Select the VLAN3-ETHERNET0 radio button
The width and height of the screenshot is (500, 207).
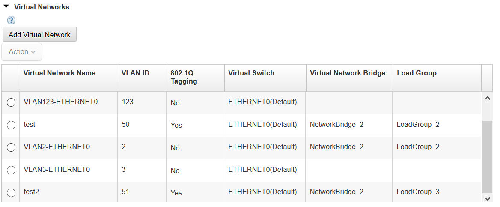11,170
